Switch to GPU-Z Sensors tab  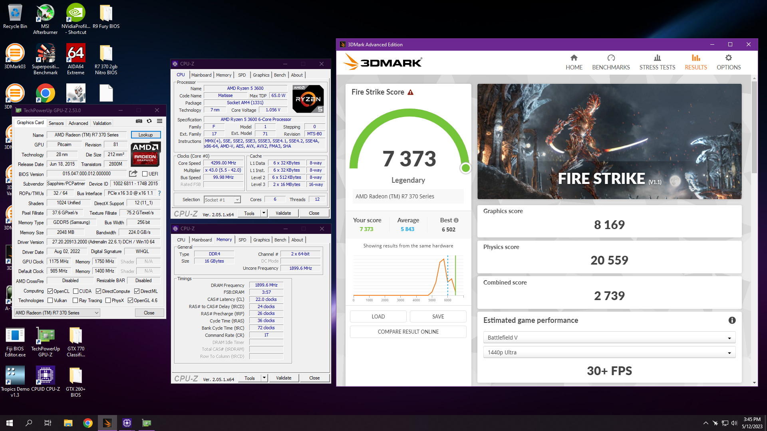[x=56, y=123]
